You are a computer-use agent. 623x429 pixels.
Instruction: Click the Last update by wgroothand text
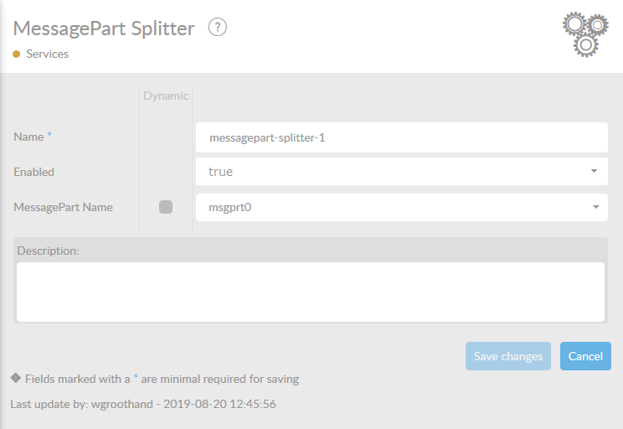(143, 404)
